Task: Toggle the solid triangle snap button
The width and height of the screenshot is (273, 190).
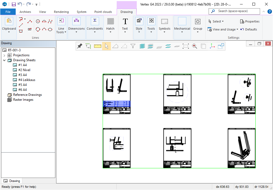Action: tap(115, 46)
